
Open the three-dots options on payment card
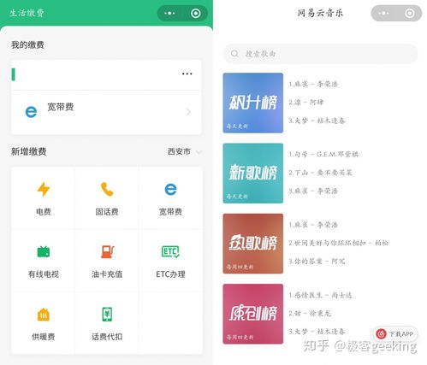point(187,74)
